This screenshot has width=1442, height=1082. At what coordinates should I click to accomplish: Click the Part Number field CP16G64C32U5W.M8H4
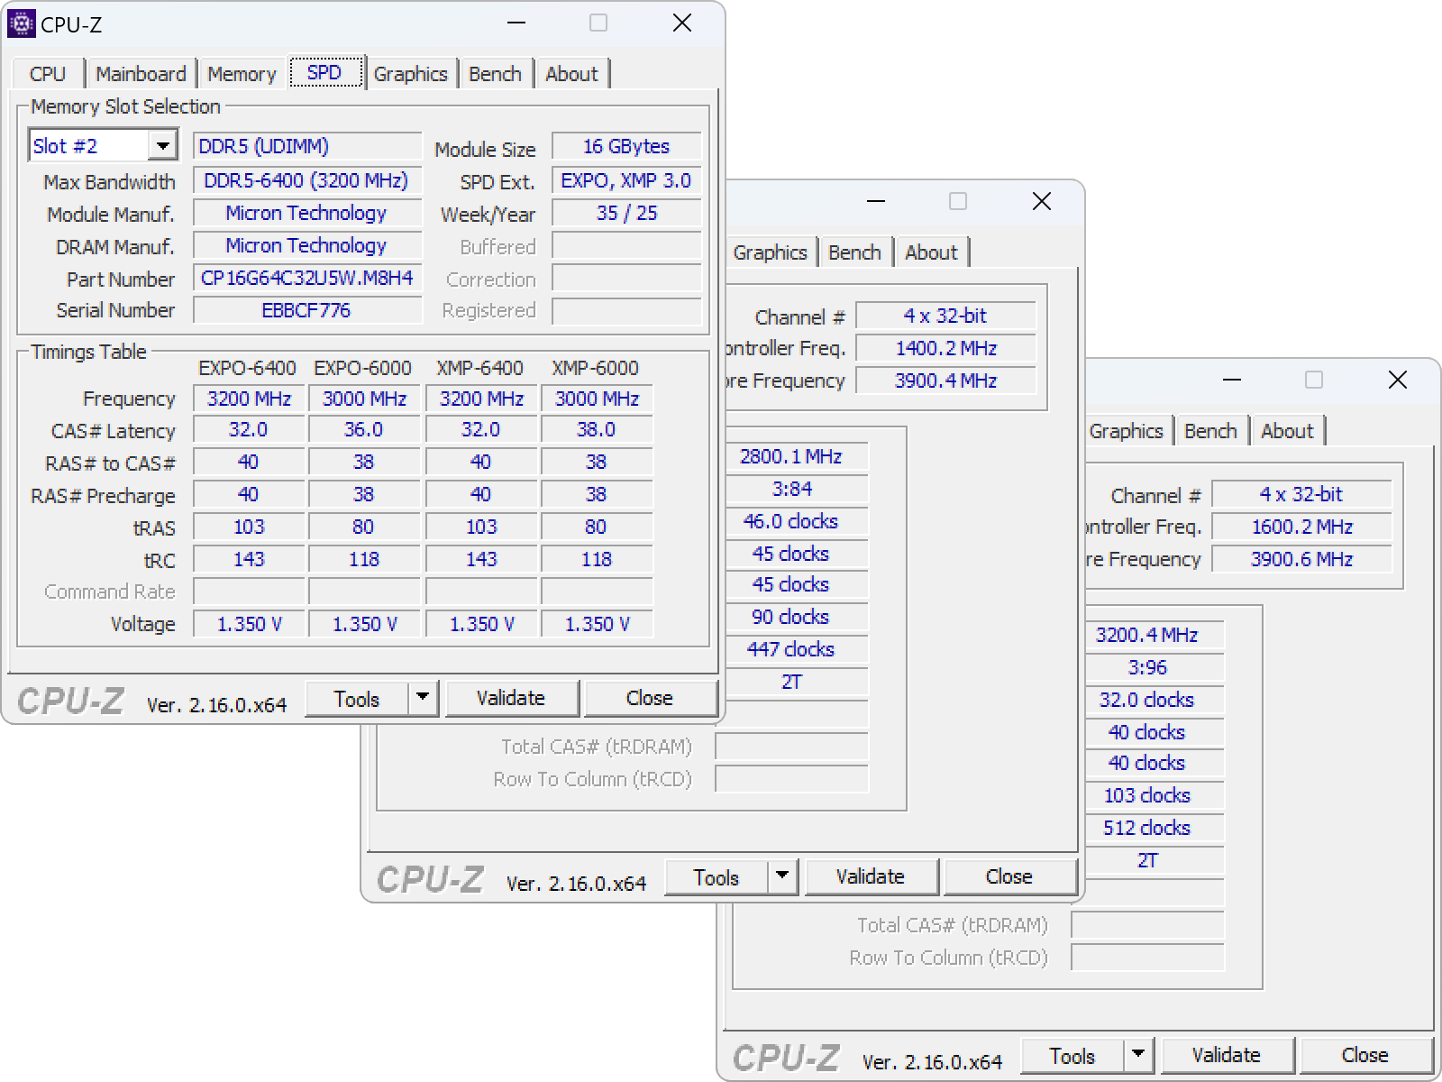click(306, 279)
